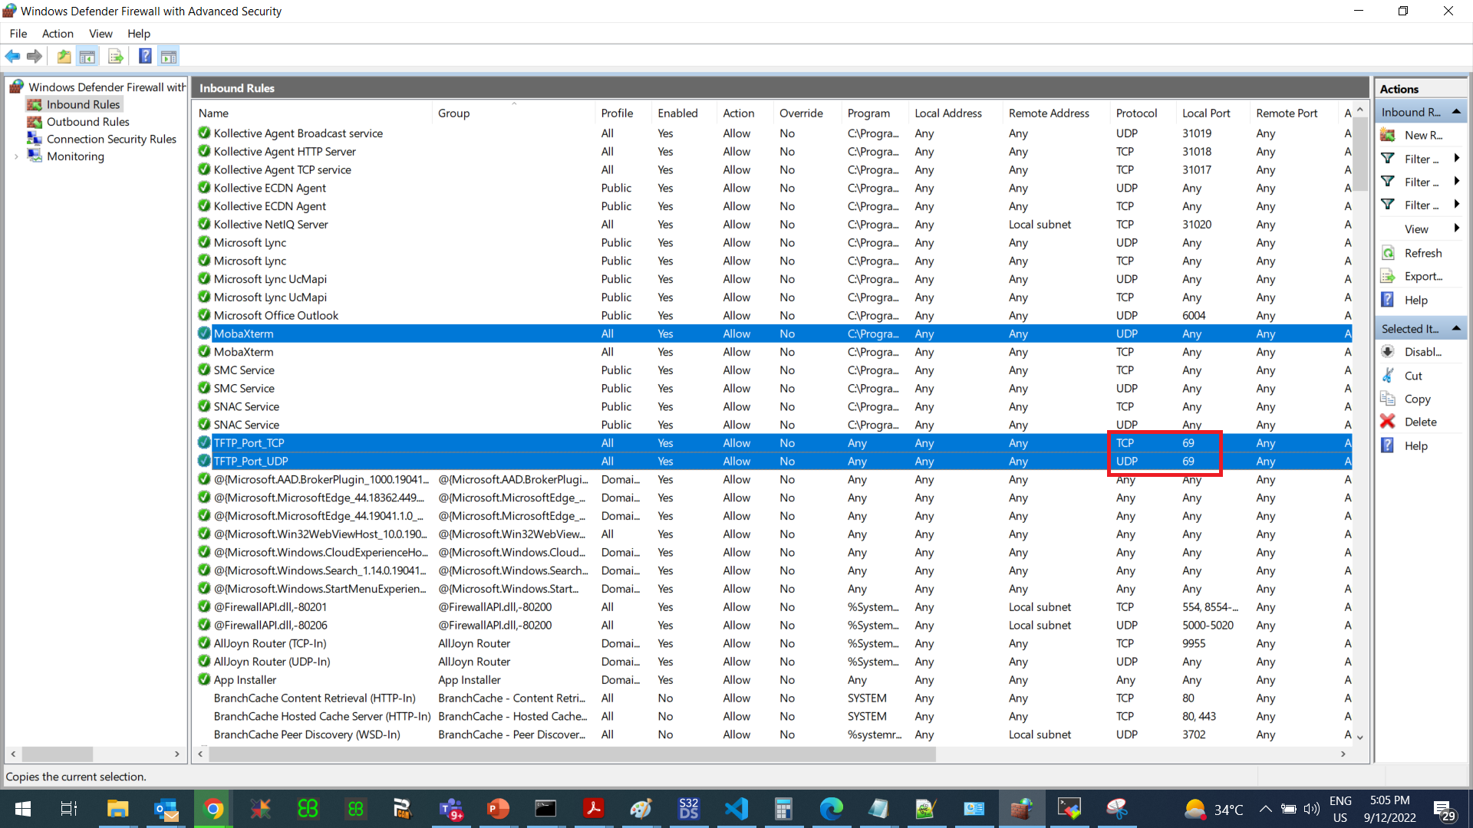The height and width of the screenshot is (828, 1473).
Task: Click the Help icon under Inbound Rules actions
Action: pyautogui.click(x=1388, y=300)
